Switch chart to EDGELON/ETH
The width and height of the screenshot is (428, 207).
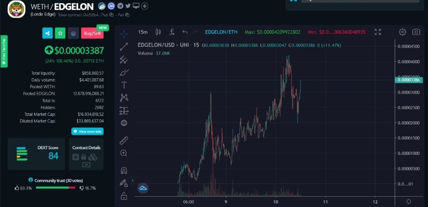click(221, 32)
